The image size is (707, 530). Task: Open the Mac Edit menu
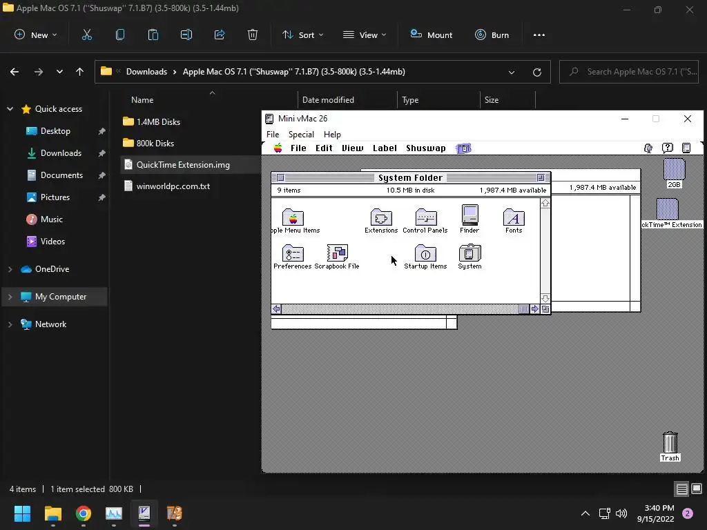[x=324, y=148]
